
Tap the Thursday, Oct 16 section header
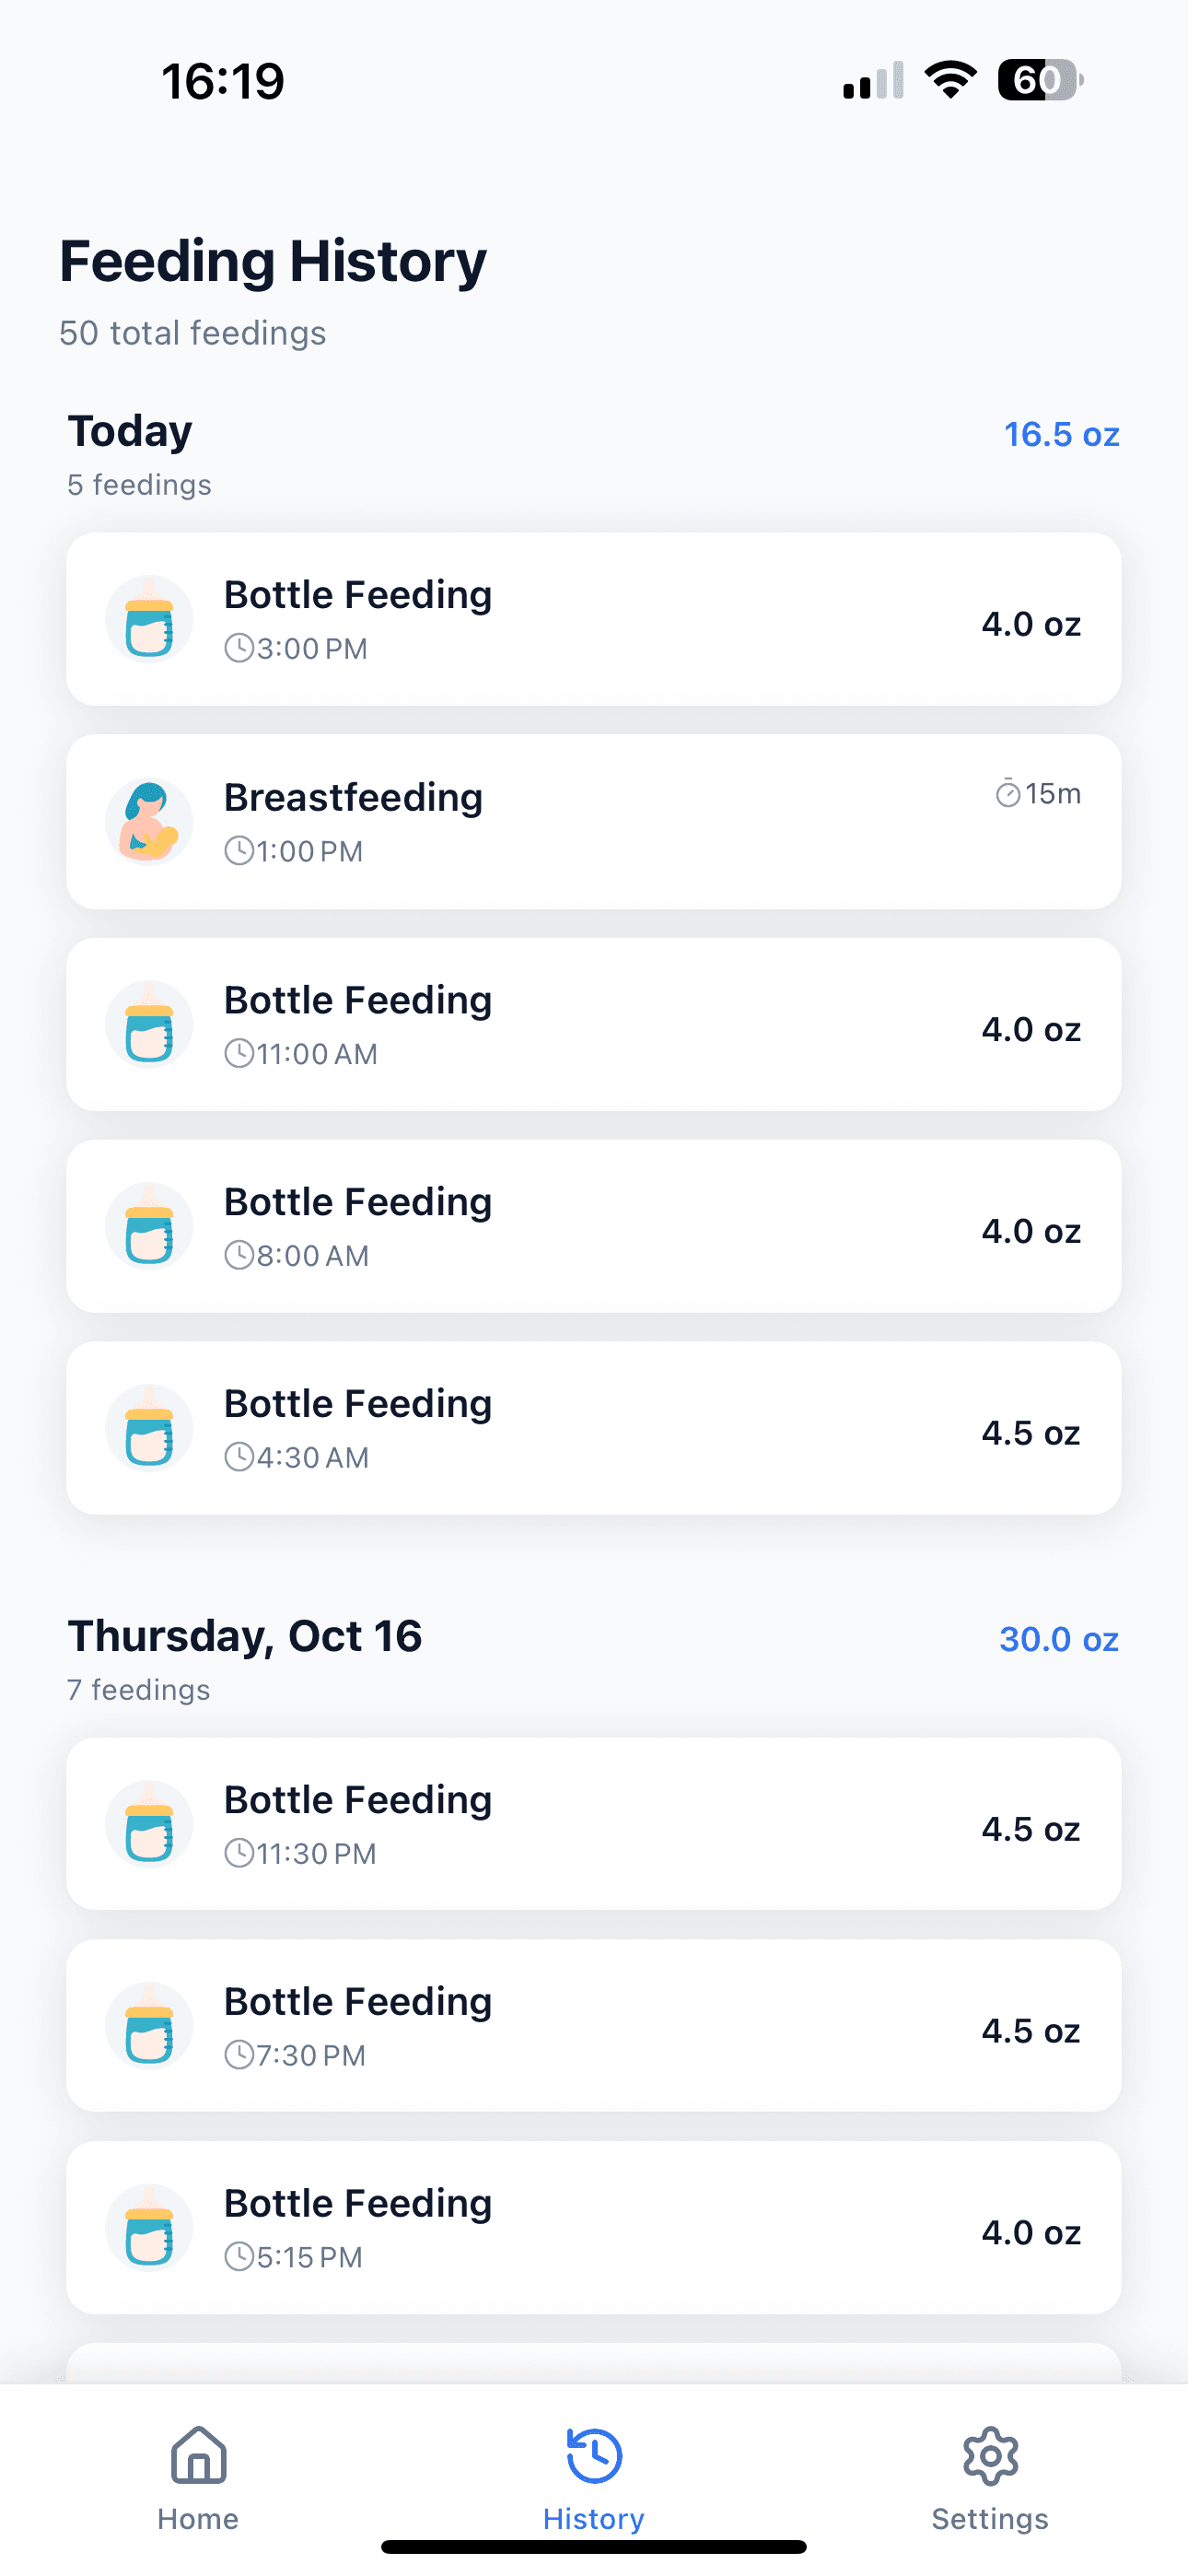click(245, 1637)
